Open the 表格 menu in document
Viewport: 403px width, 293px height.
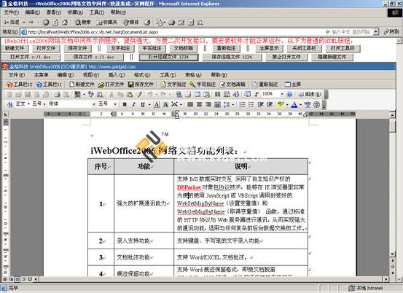coord(193,75)
